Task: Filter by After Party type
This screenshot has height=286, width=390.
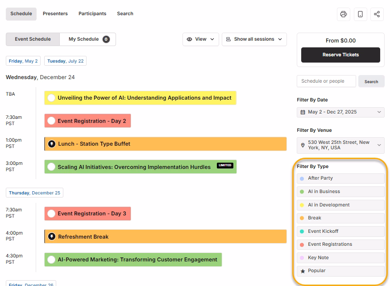Action: tap(340, 178)
